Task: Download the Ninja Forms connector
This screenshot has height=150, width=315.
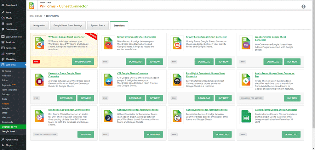Action: (x=135, y=62)
